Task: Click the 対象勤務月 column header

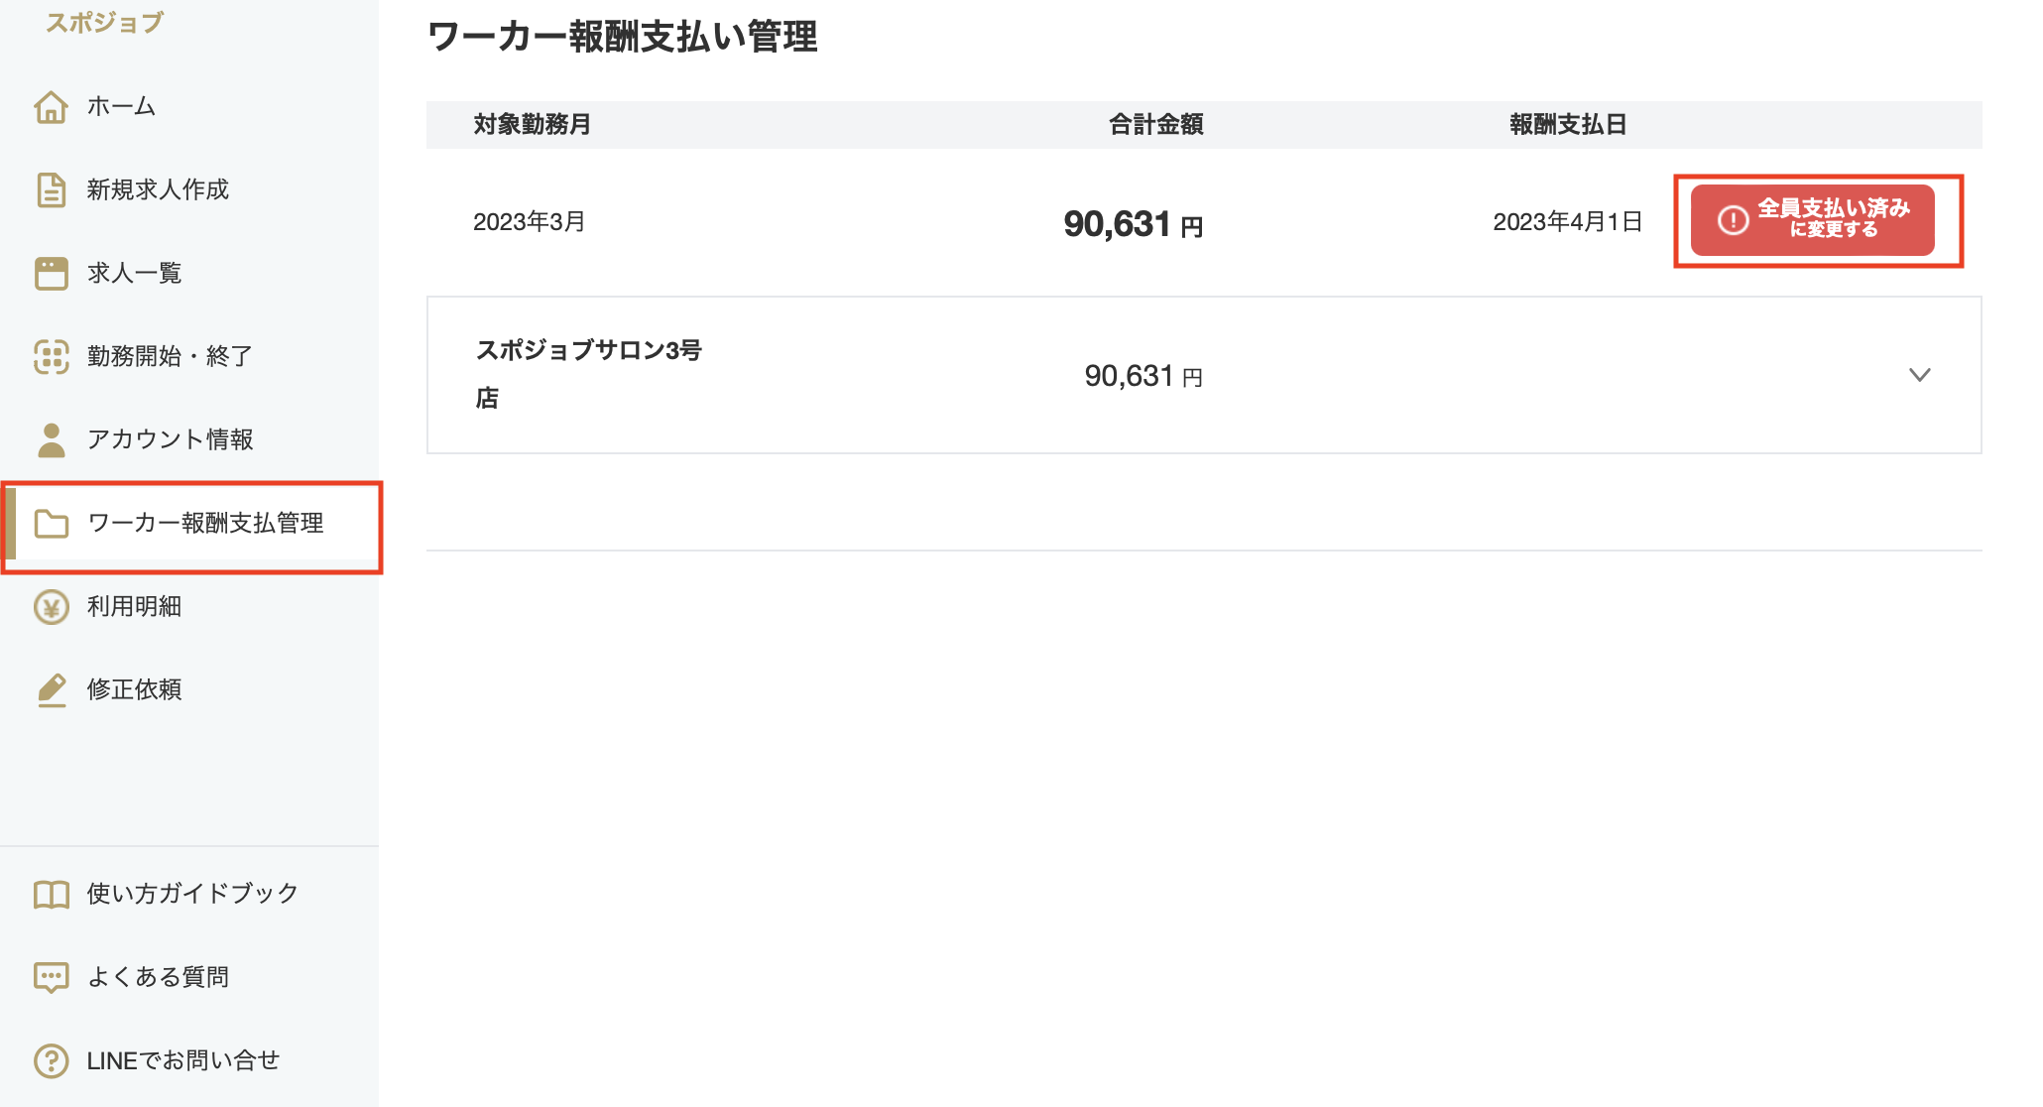Action: click(532, 124)
